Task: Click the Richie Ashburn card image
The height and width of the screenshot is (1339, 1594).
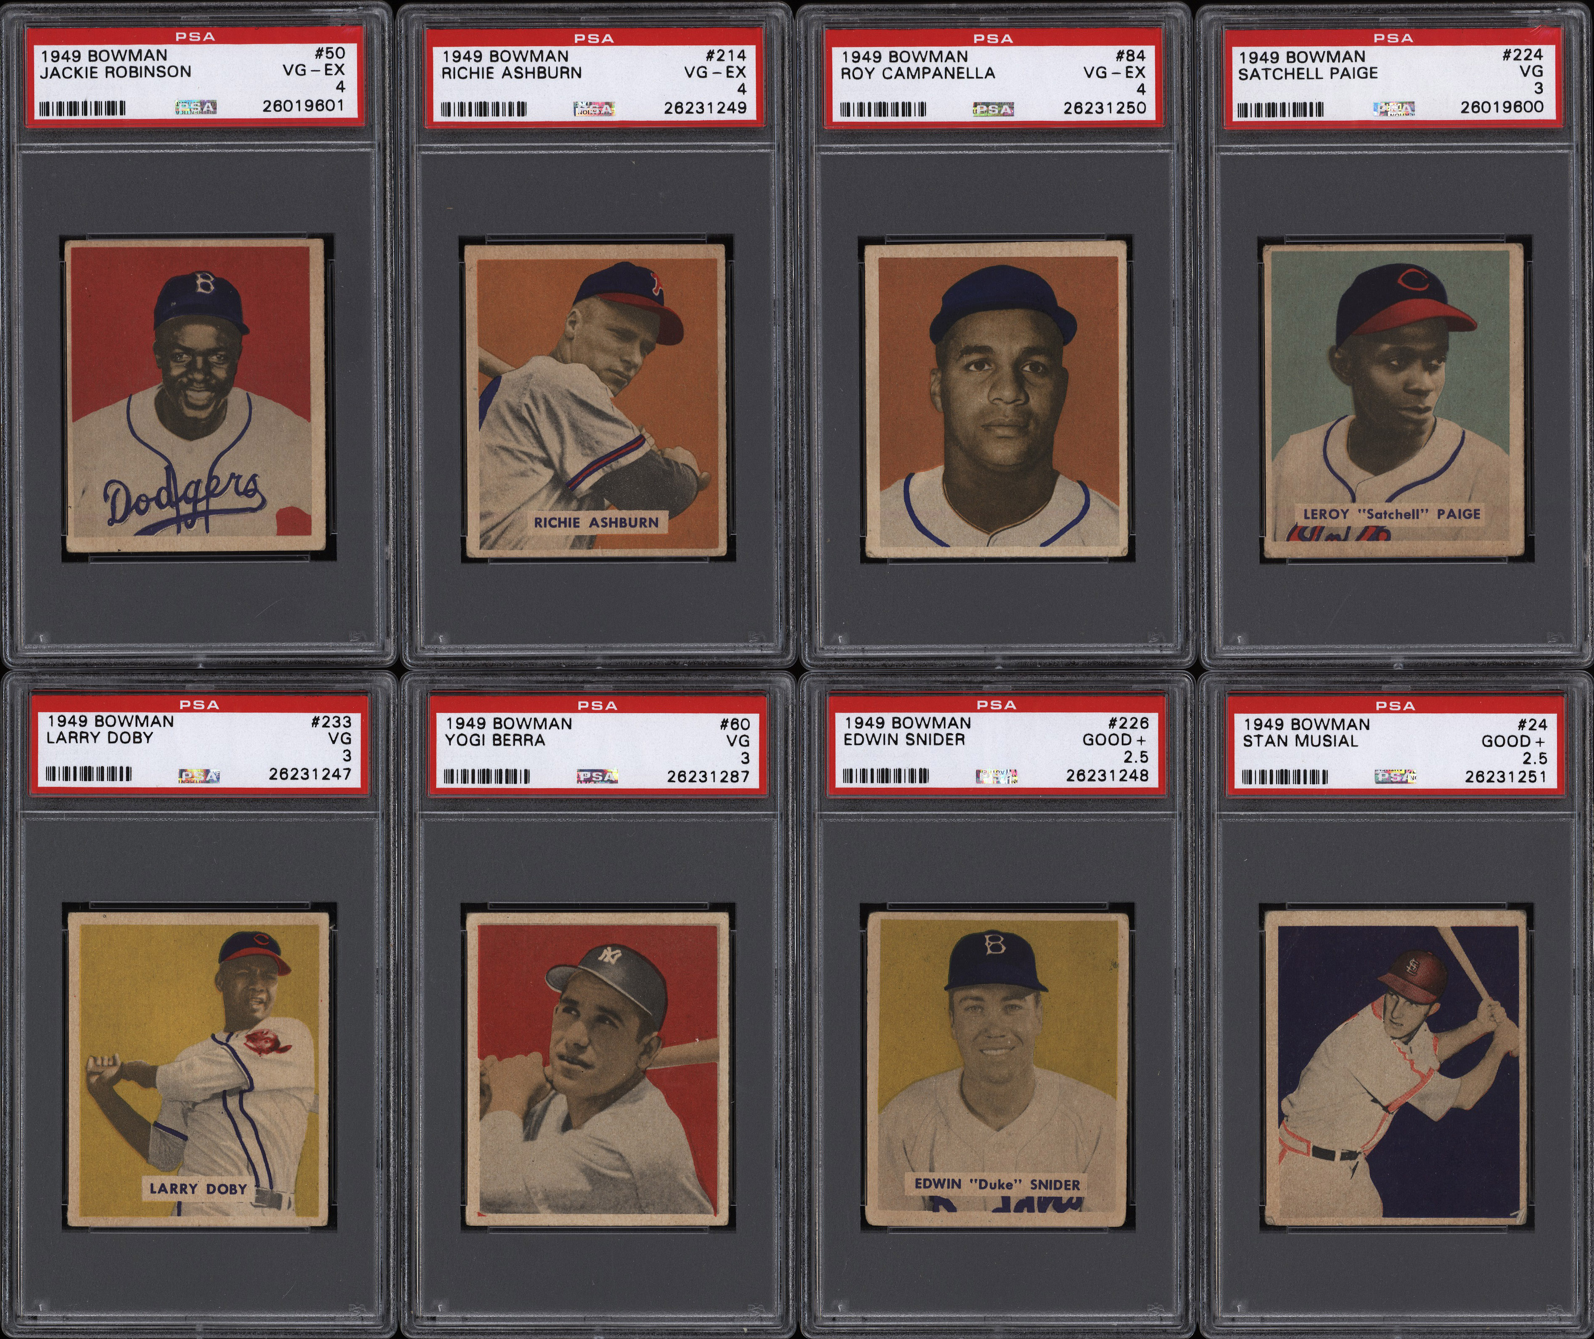Action: coord(595,401)
